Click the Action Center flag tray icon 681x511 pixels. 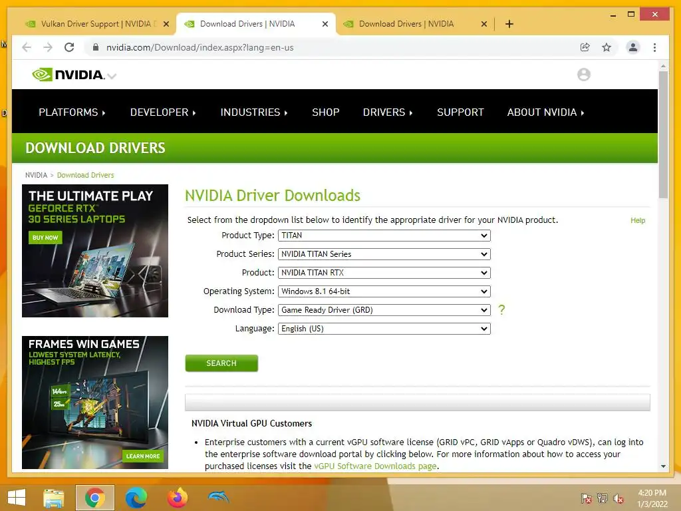point(586,498)
